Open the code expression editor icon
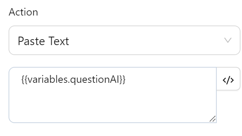This screenshot has width=242, height=136. click(x=228, y=80)
